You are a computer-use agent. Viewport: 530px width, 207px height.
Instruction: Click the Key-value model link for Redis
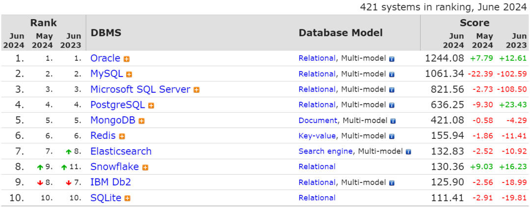(x=317, y=136)
